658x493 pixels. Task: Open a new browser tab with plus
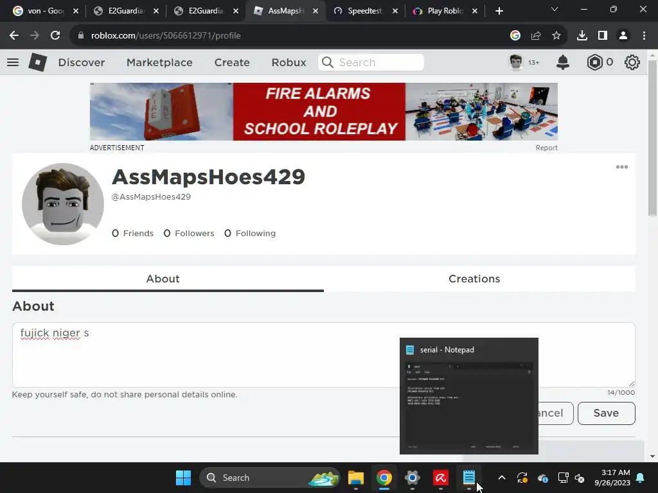[499, 11]
